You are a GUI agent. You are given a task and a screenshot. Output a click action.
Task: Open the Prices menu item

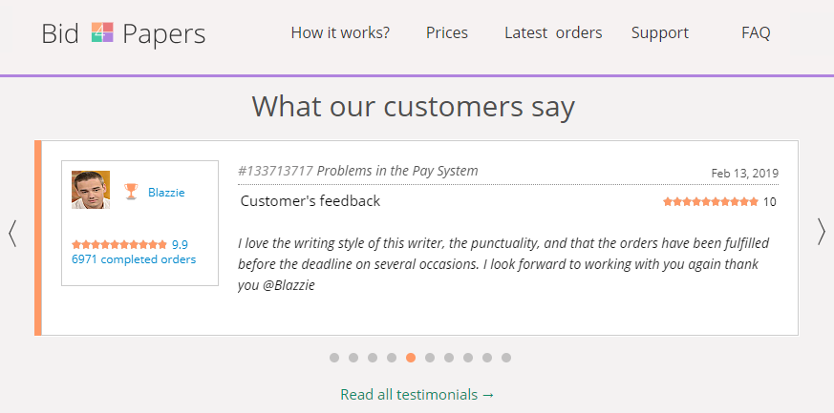coord(447,33)
